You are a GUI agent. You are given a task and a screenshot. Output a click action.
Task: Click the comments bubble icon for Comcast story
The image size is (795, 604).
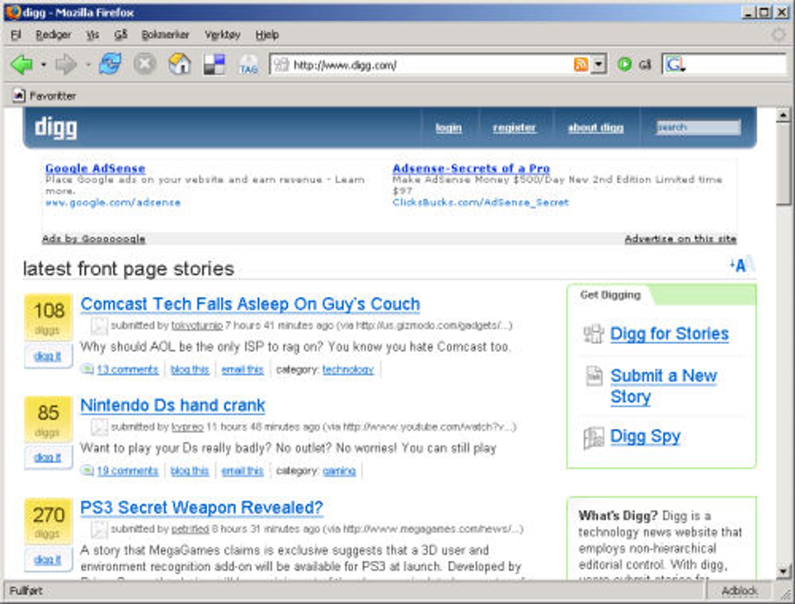87,369
